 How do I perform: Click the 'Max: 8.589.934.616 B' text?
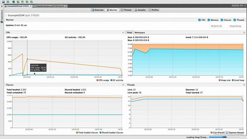138,40
